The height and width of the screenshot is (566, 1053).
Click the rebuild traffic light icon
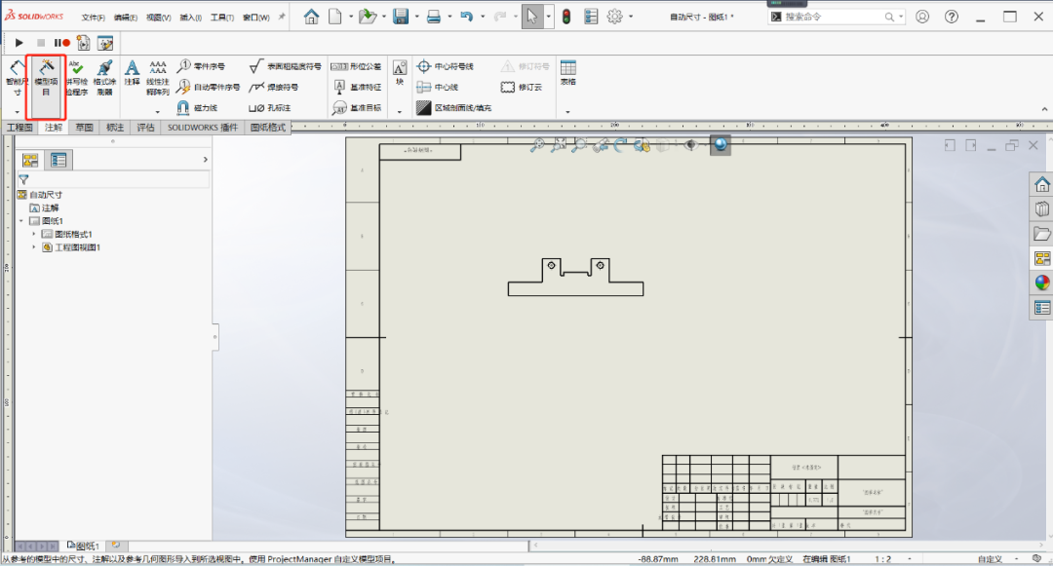point(566,17)
